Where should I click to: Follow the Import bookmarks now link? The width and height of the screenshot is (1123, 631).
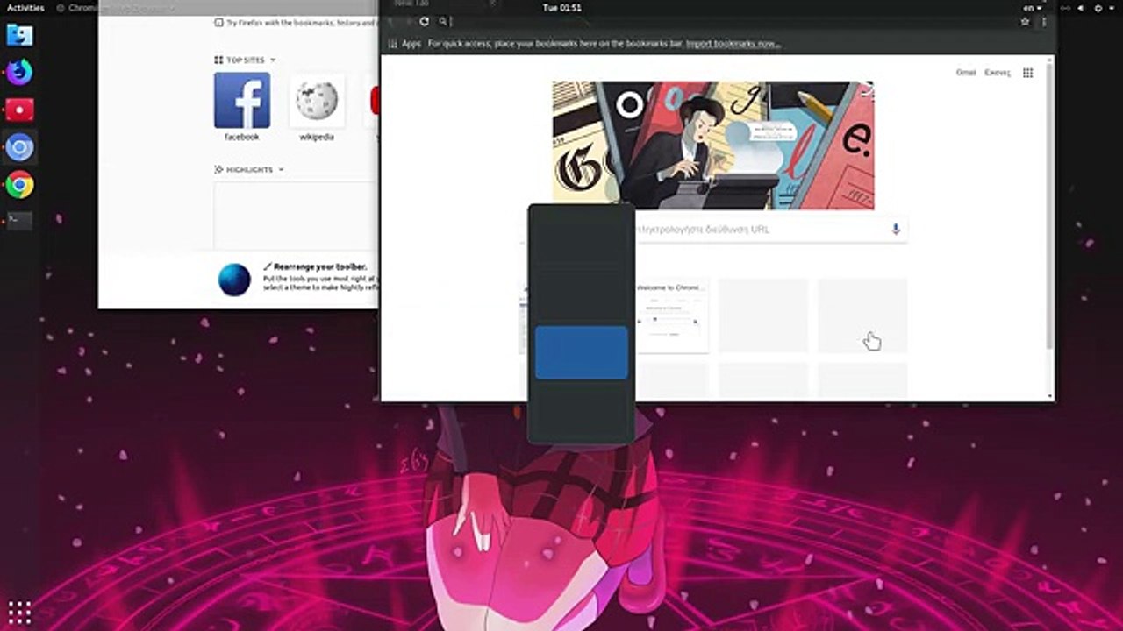pyautogui.click(x=733, y=43)
